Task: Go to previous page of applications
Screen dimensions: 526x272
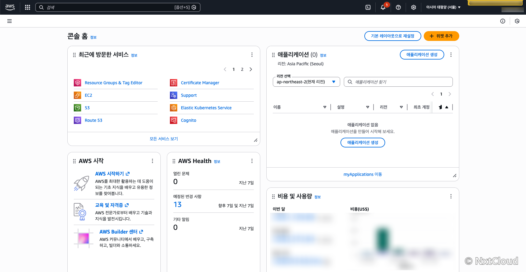Action: click(x=433, y=94)
